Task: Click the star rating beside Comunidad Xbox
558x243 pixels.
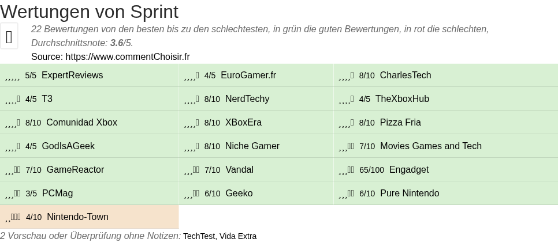Action: pos(13,123)
